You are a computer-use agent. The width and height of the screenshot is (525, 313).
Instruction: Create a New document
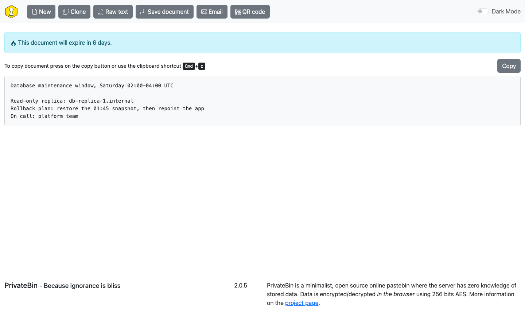41,12
